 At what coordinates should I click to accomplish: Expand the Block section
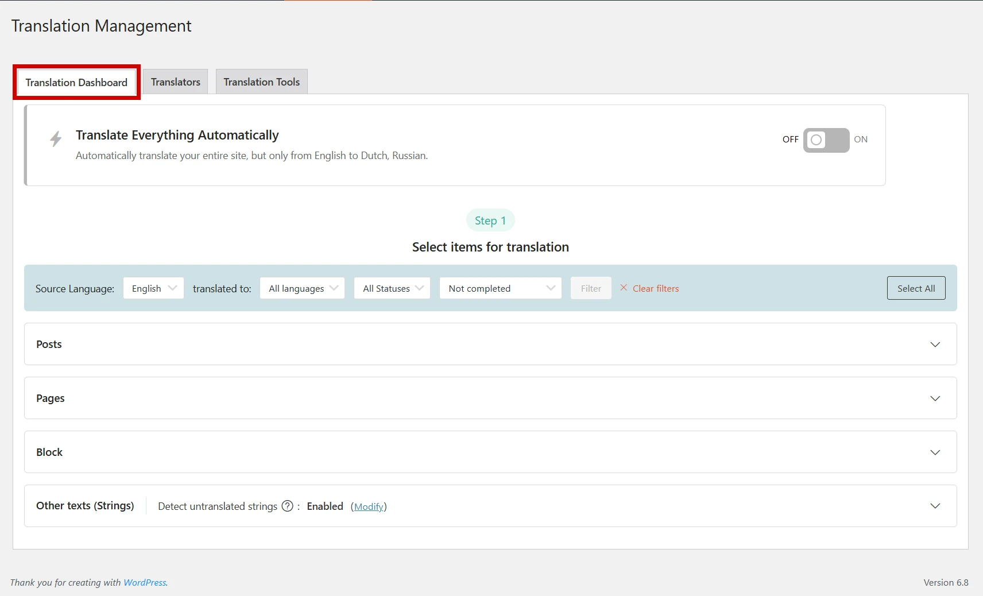coord(935,452)
